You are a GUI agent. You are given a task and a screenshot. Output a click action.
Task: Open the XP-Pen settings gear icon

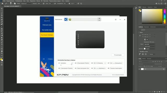(116, 20)
